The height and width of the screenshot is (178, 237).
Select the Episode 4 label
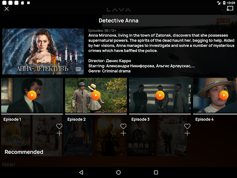(204, 119)
